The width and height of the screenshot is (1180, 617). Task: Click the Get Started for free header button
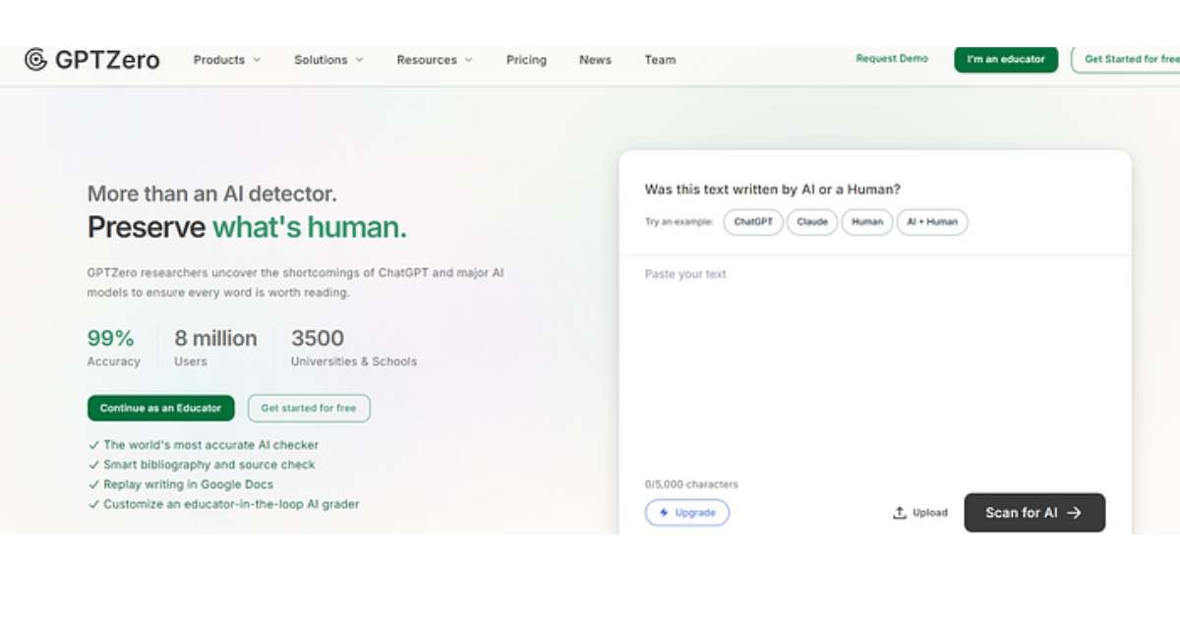[1127, 59]
